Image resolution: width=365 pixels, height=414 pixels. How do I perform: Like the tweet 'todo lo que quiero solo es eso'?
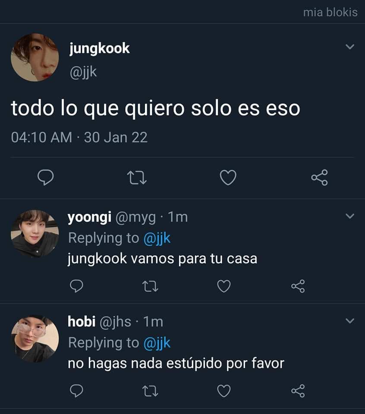point(228,178)
